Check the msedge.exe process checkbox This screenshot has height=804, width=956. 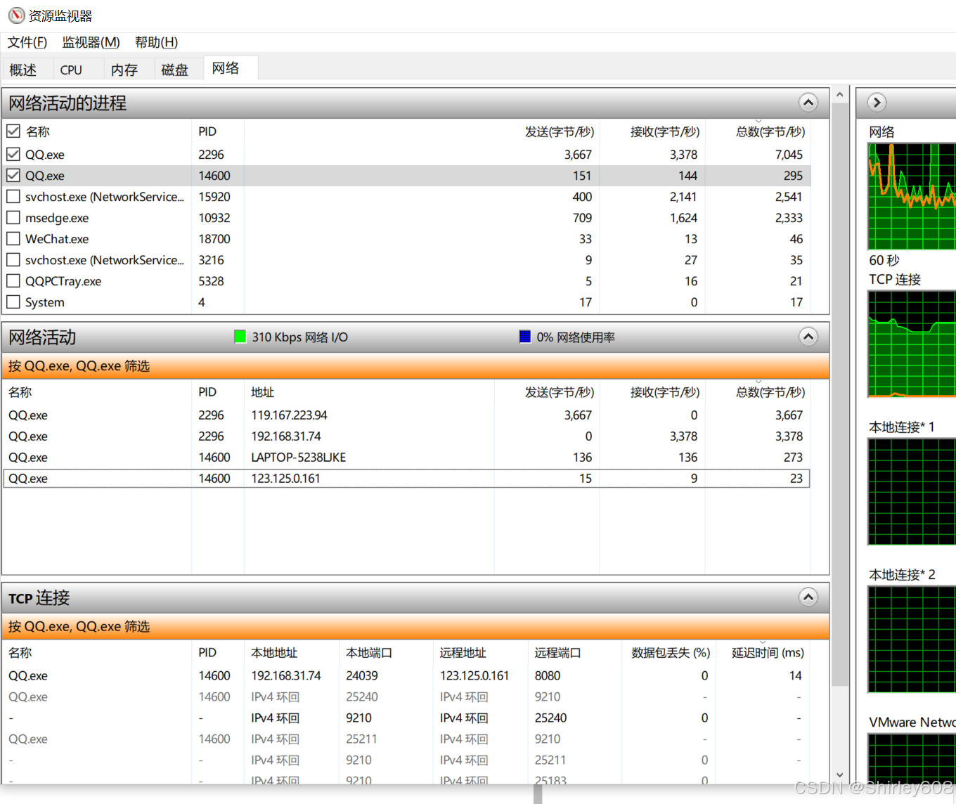[13, 217]
